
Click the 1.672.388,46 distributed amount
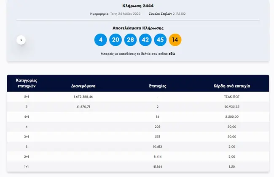point(83,97)
